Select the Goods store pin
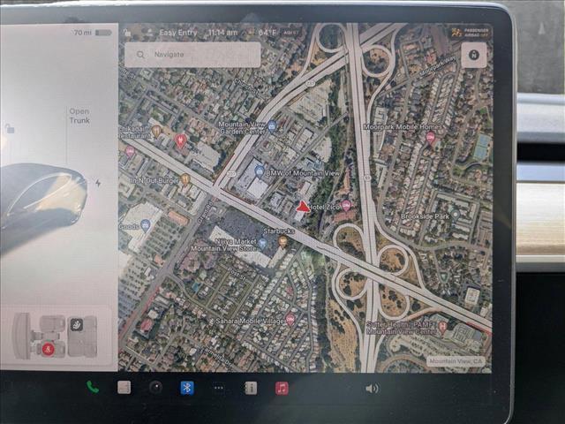The width and height of the screenshot is (565, 424). [x=145, y=226]
